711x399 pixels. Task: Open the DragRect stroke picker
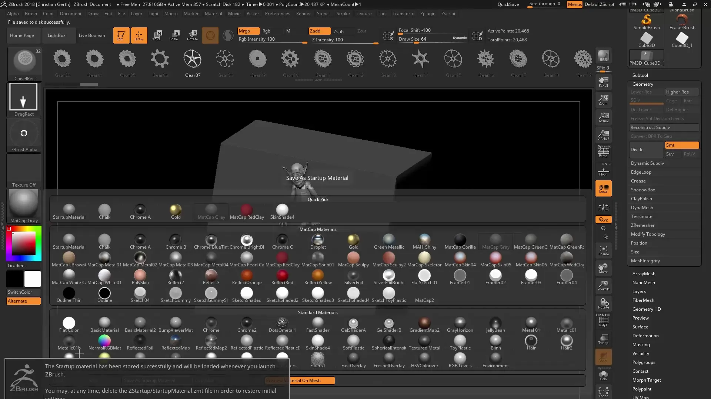coord(24,99)
